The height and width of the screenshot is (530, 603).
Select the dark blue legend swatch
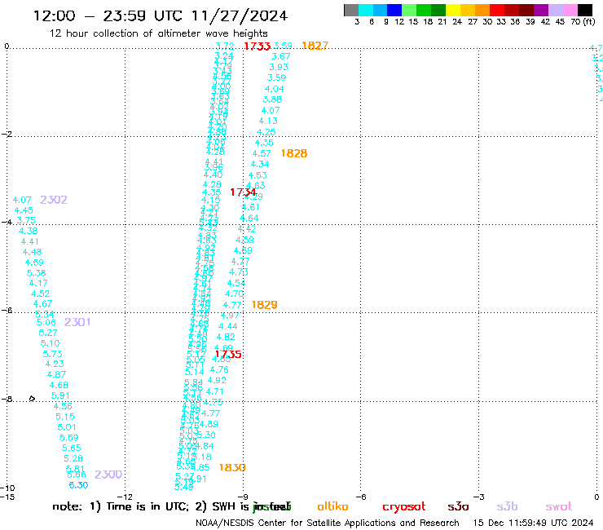tap(394, 10)
